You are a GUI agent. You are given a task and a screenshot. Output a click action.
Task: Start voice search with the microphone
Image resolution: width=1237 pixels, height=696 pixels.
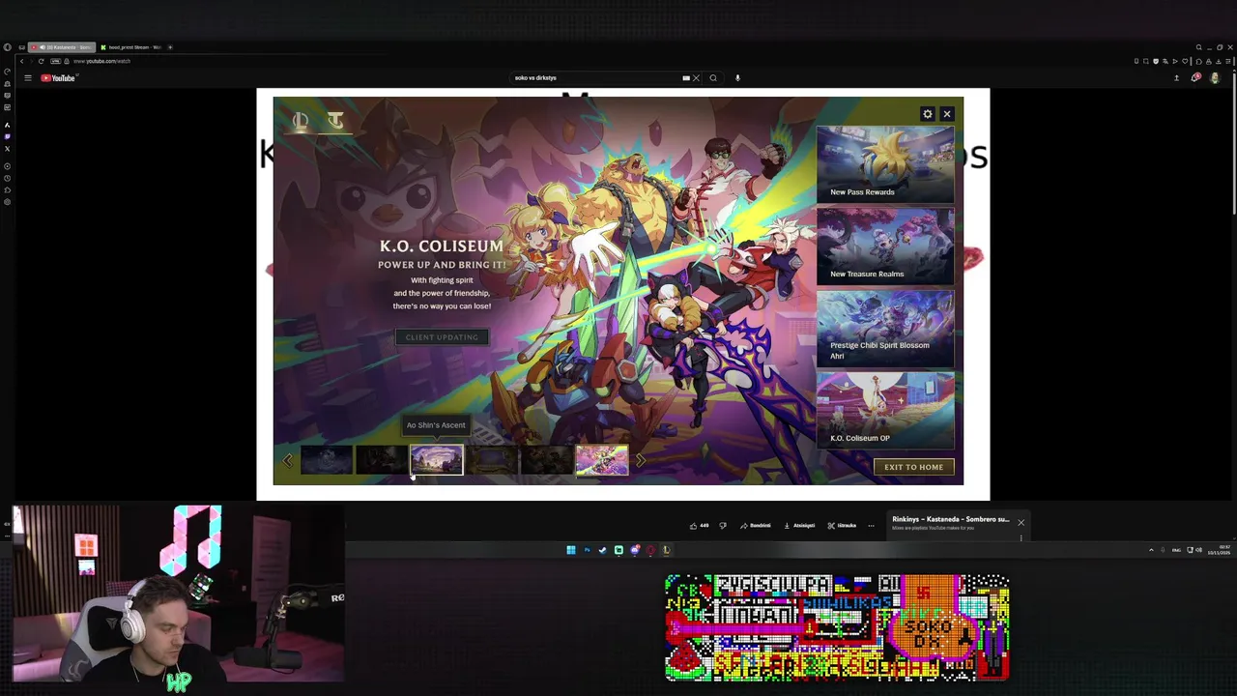737,78
